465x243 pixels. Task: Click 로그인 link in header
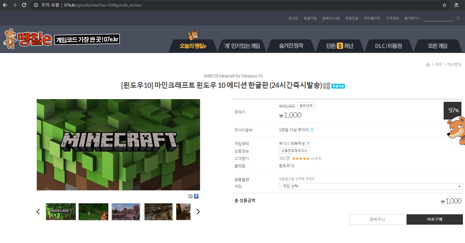click(x=293, y=18)
